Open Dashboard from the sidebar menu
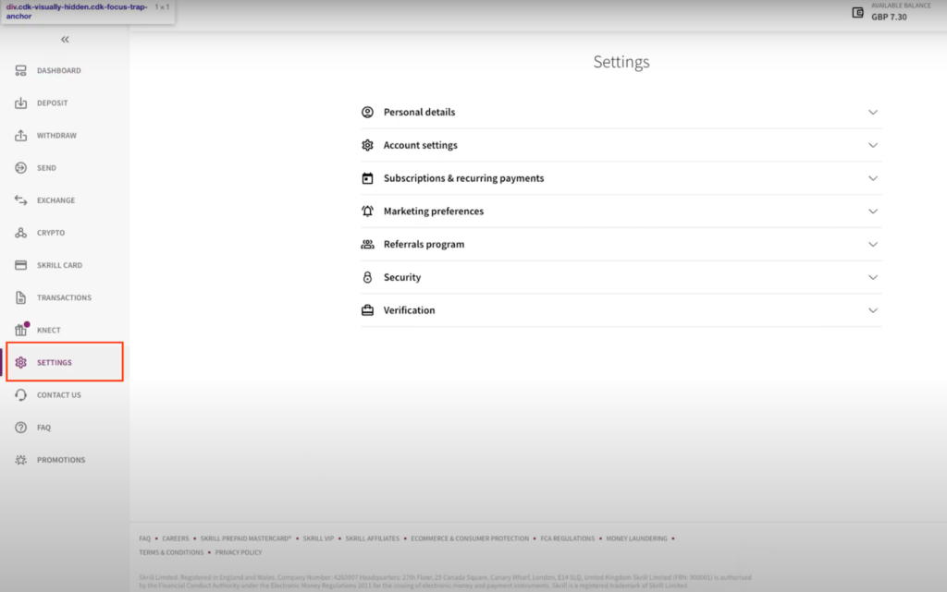Image resolution: width=947 pixels, height=592 pixels. 58,70
